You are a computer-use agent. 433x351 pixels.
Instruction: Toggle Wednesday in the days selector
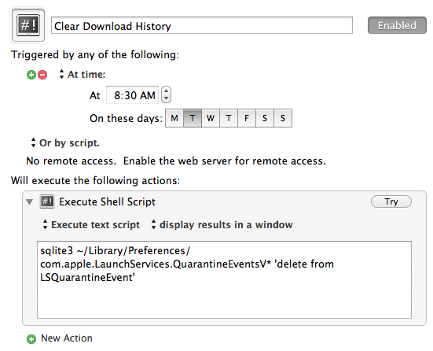211,118
